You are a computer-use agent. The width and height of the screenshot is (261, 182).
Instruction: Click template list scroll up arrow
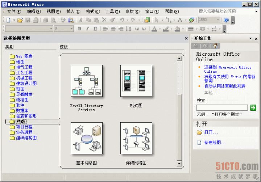[179, 58]
